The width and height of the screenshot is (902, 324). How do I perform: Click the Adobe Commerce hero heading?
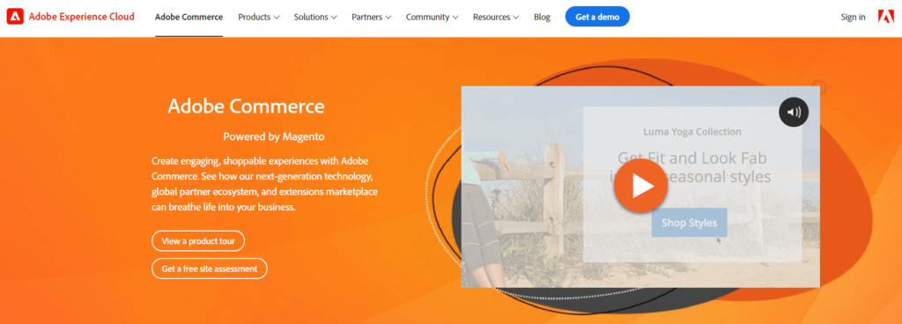point(247,107)
